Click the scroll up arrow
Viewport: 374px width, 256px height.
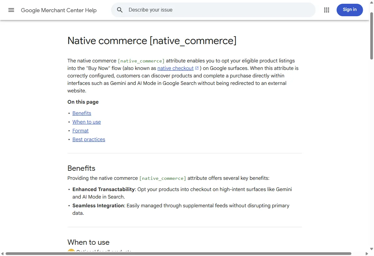pos(372,2)
